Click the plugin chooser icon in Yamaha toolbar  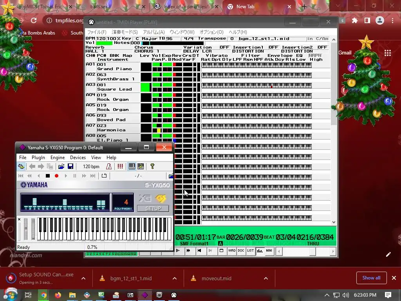[21, 166]
